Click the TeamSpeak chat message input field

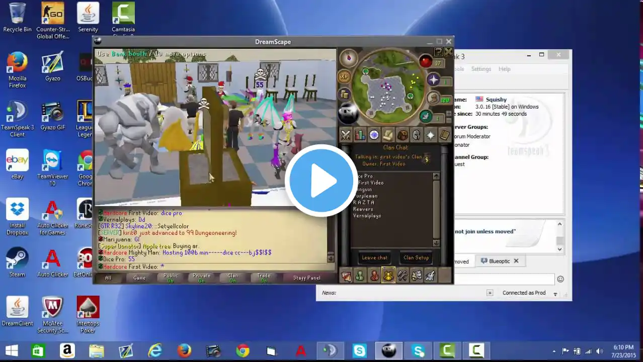point(504,279)
